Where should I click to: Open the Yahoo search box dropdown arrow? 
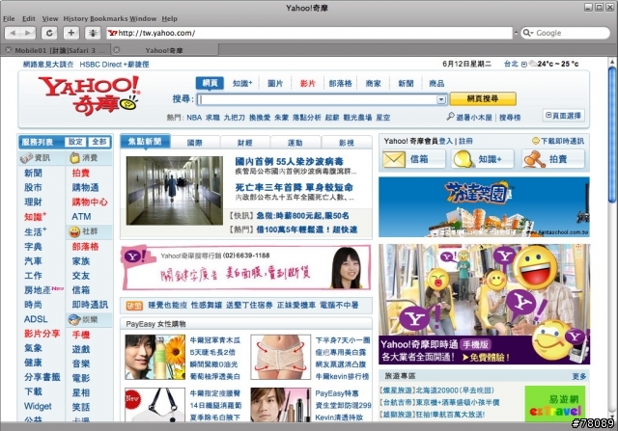441,99
